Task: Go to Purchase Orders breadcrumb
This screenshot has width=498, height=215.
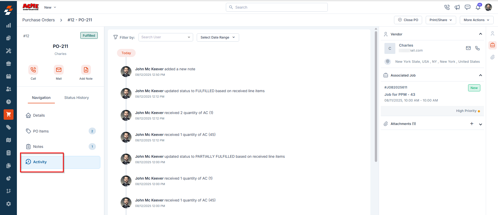Action: coord(38,20)
